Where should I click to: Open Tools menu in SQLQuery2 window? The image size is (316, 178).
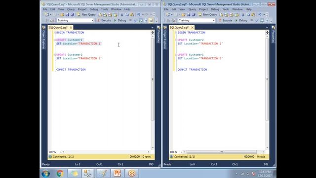[x=104, y=9]
